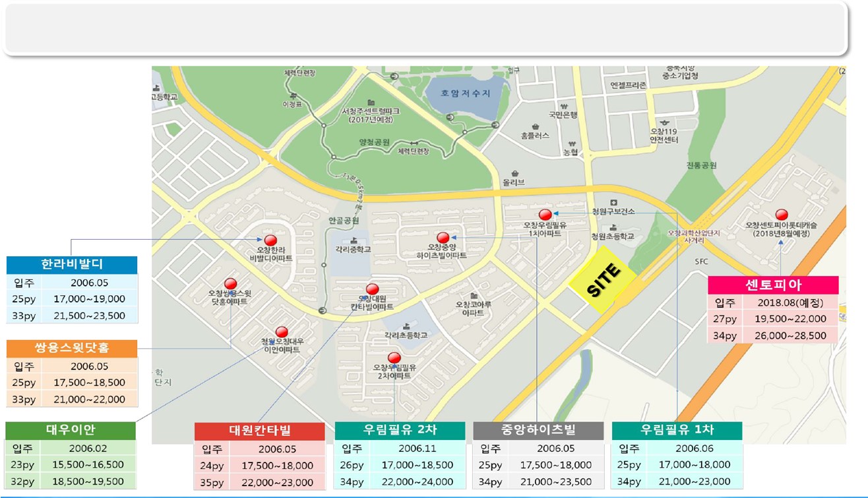Select the 2006.11 move-in date cell
Viewport: 868px width, 498px height.
418,448
